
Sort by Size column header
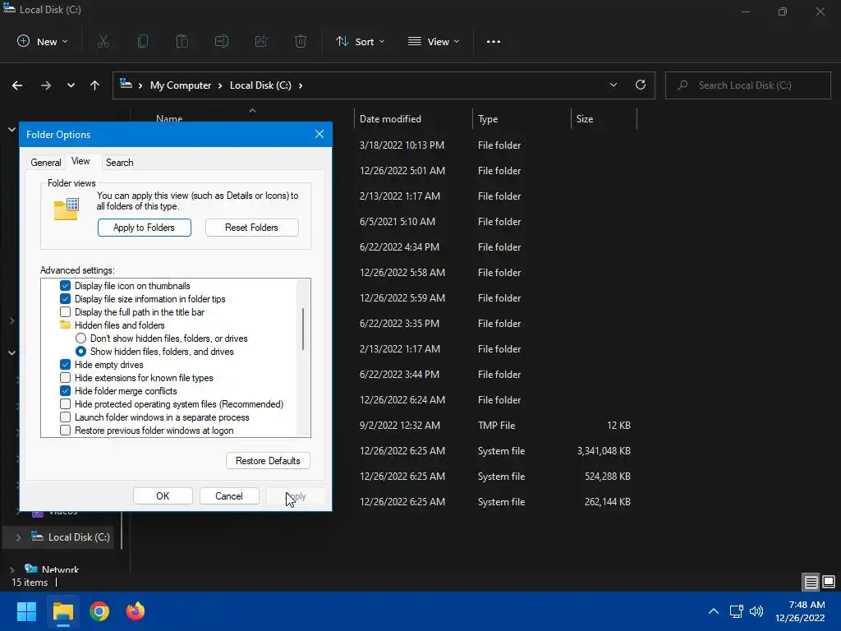[x=585, y=119]
